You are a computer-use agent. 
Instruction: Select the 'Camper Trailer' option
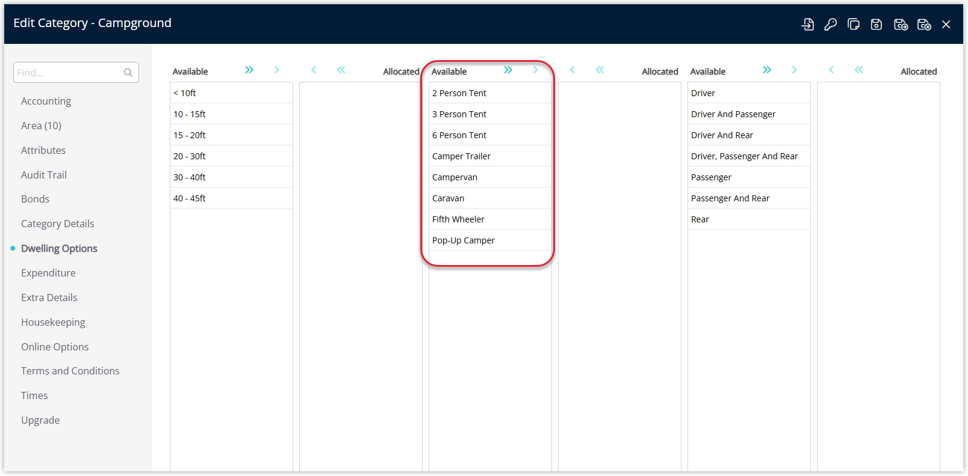click(x=490, y=156)
